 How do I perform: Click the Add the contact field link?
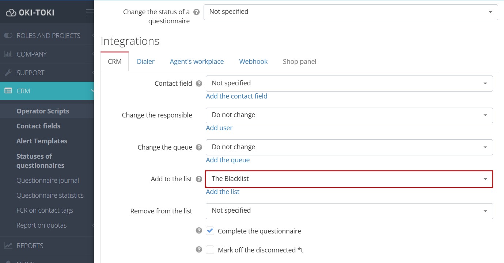(x=236, y=96)
